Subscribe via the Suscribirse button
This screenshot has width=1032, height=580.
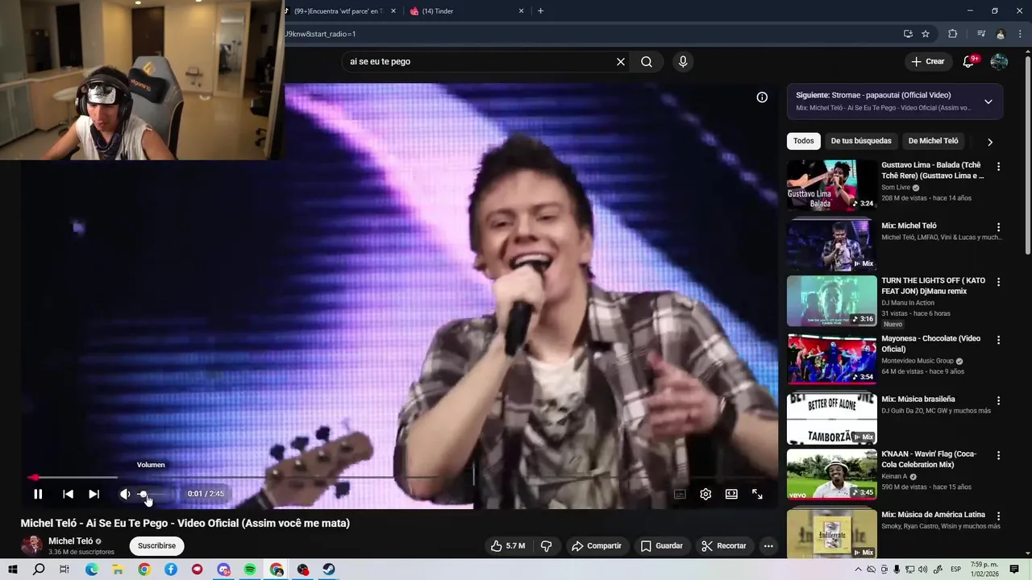click(156, 545)
